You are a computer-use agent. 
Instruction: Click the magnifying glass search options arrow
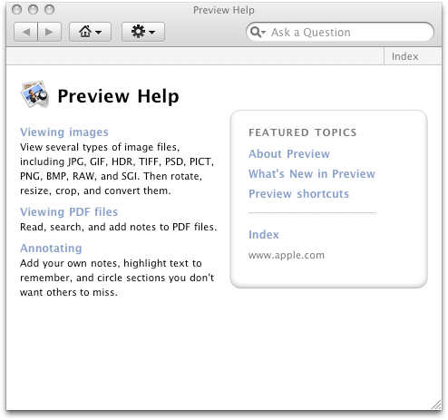[258, 32]
